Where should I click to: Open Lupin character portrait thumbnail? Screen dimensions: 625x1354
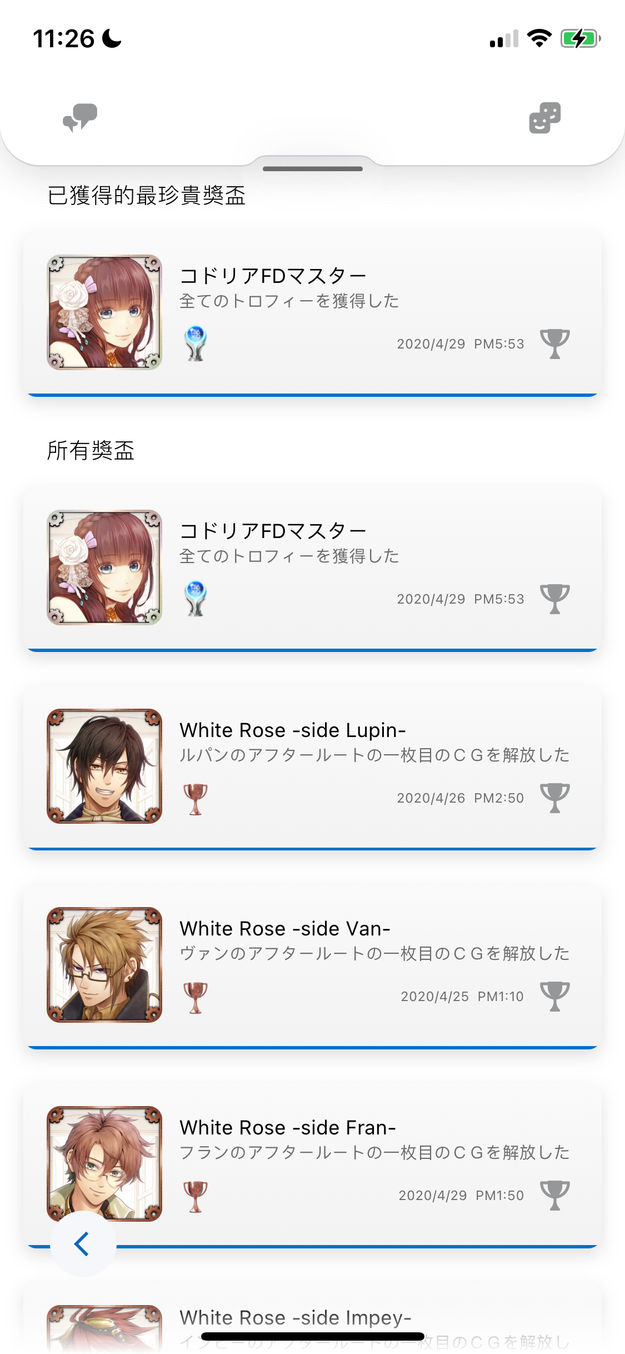pyautogui.click(x=104, y=766)
